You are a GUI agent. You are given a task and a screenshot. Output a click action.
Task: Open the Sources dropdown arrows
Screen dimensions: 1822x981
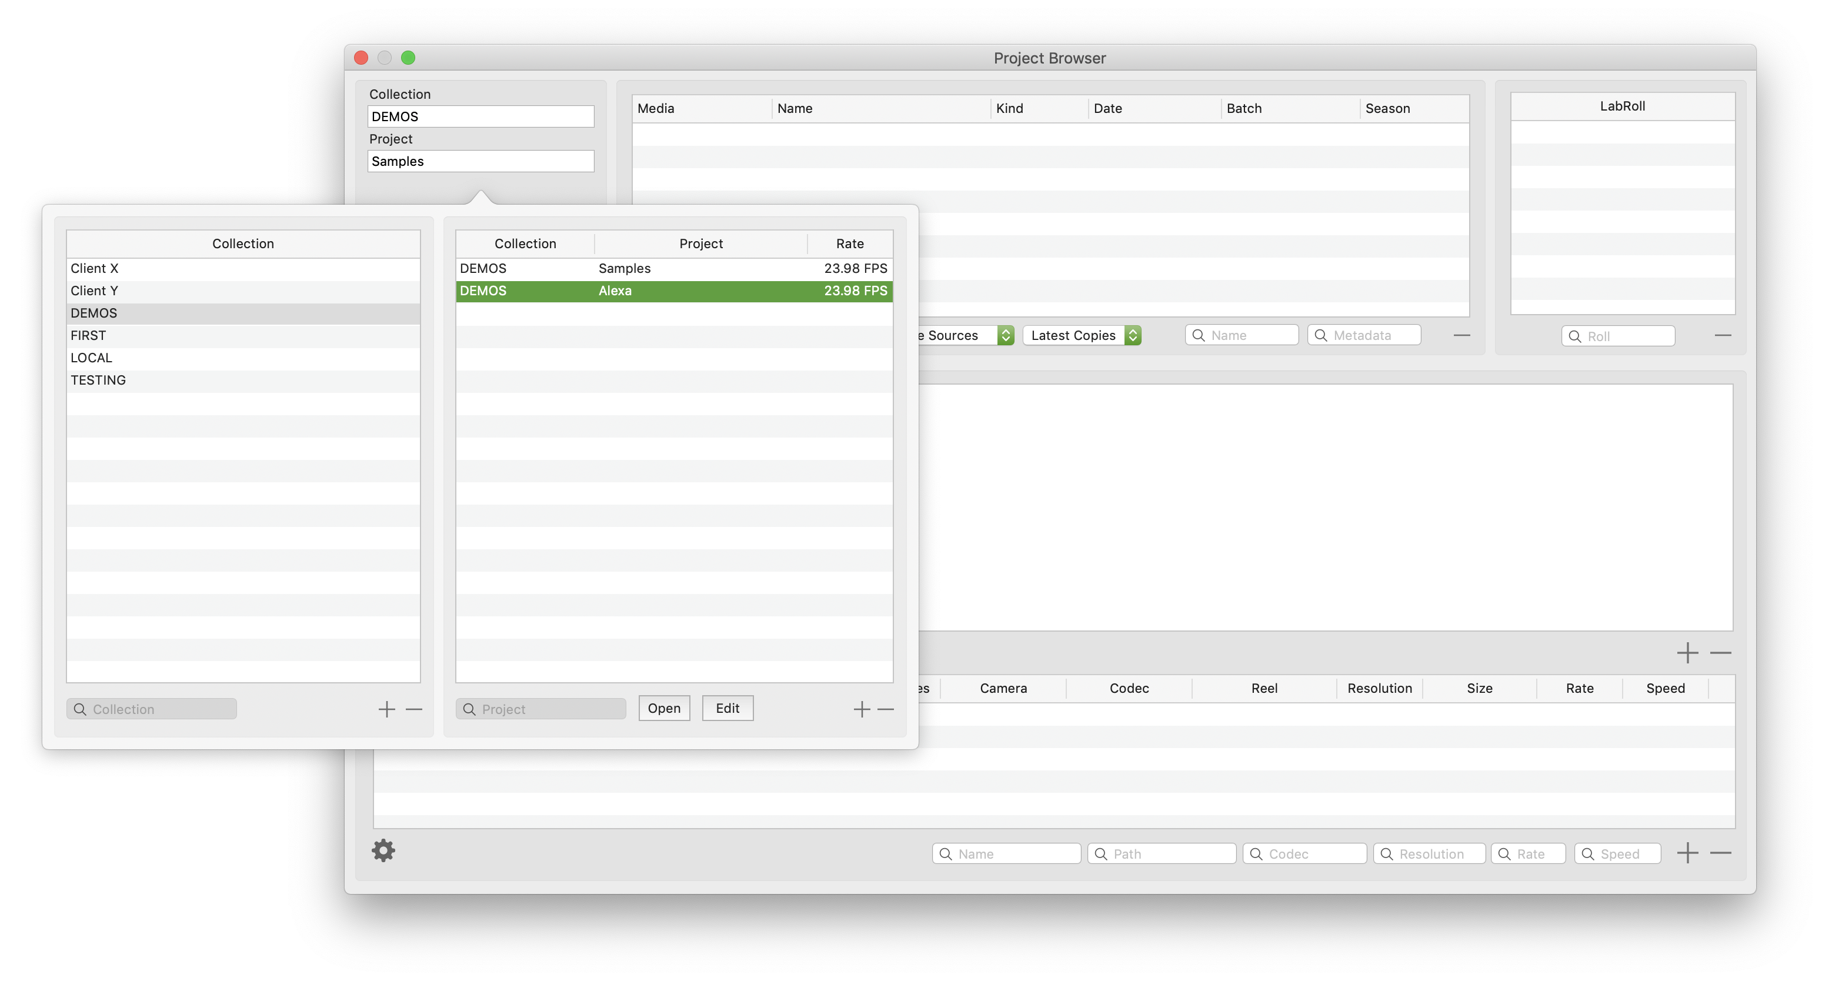click(1005, 335)
